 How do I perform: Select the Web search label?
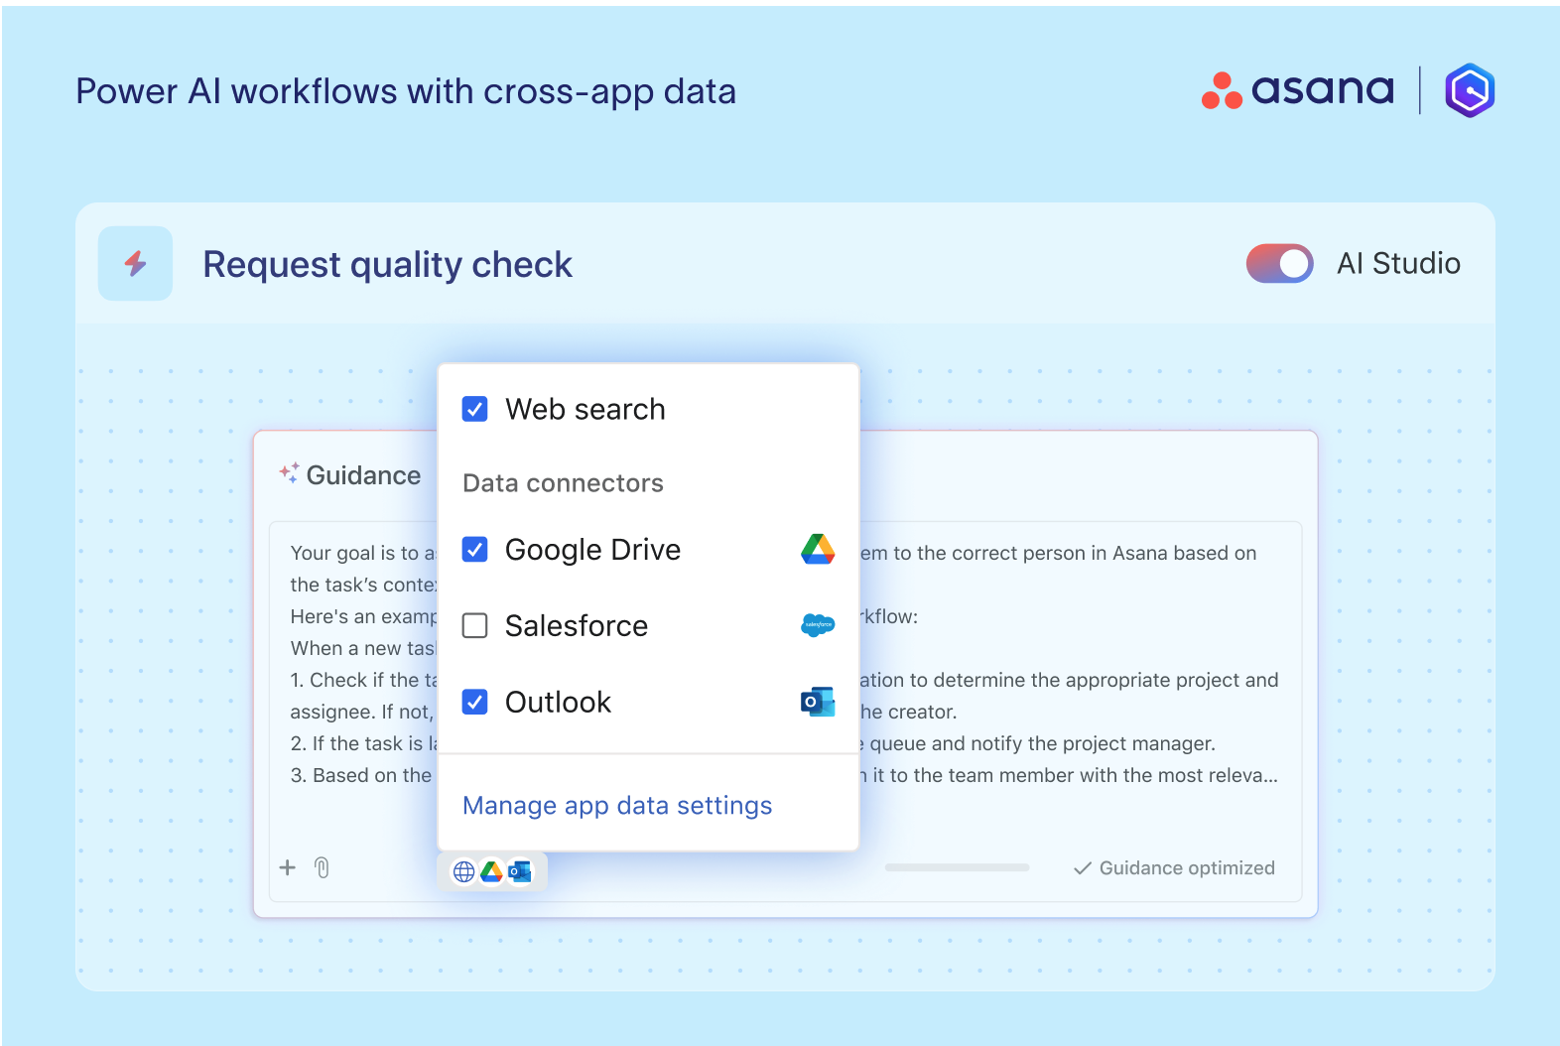(x=585, y=409)
